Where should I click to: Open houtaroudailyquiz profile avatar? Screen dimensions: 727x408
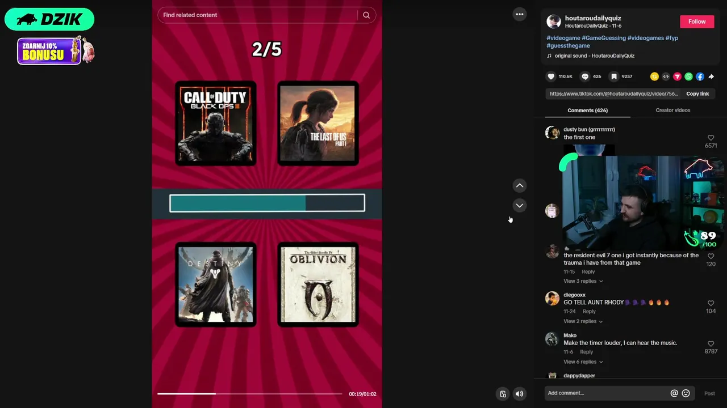[554, 22]
